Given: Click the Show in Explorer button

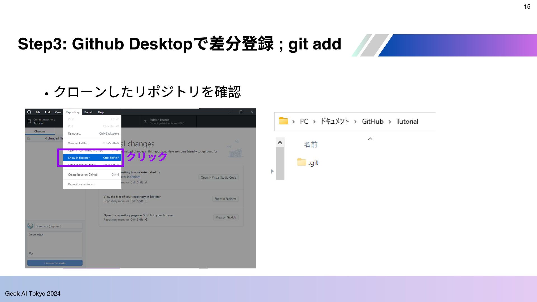Looking at the screenshot, I should click(x=225, y=199).
